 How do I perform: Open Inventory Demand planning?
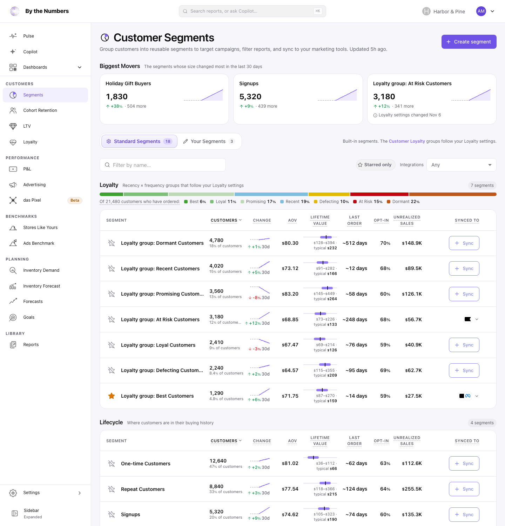(45, 270)
